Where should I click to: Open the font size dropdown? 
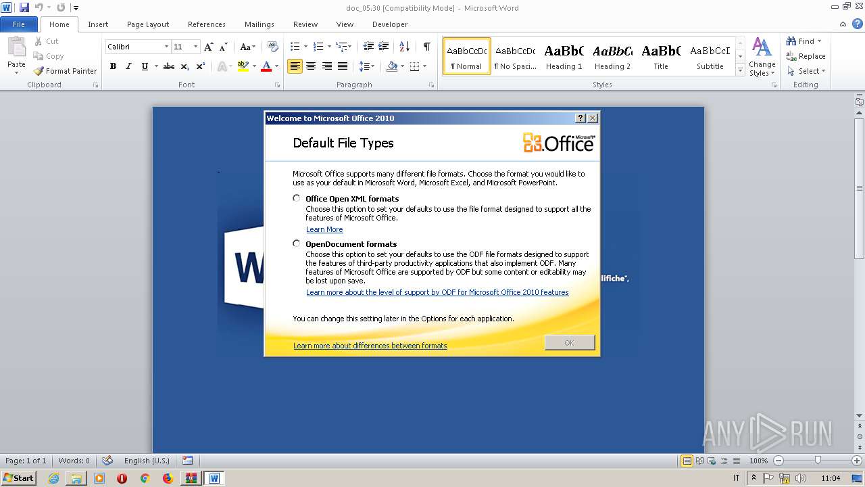point(196,47)
